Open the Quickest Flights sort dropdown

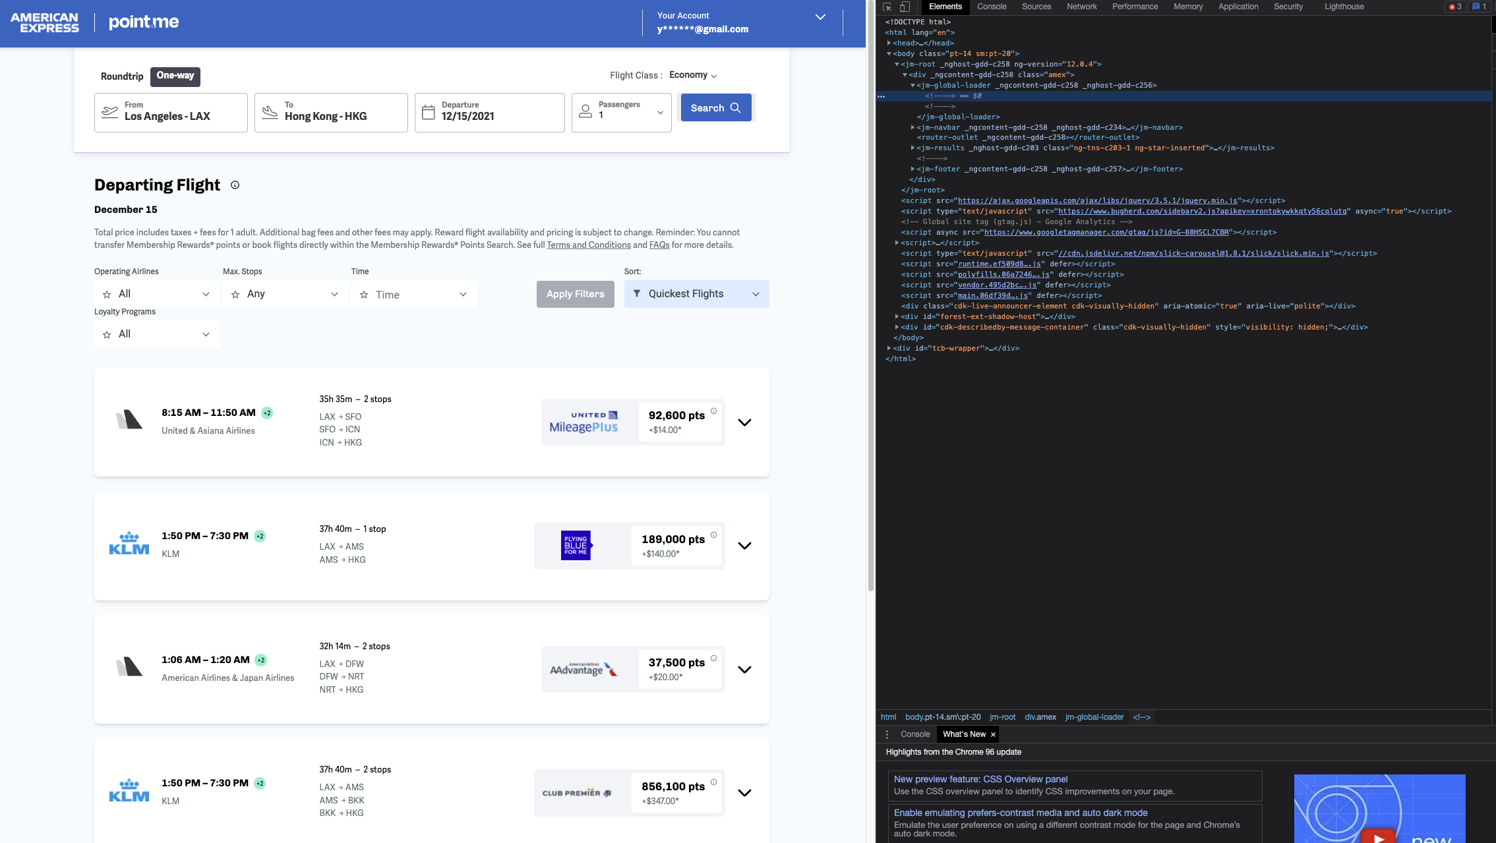[696, 294]
